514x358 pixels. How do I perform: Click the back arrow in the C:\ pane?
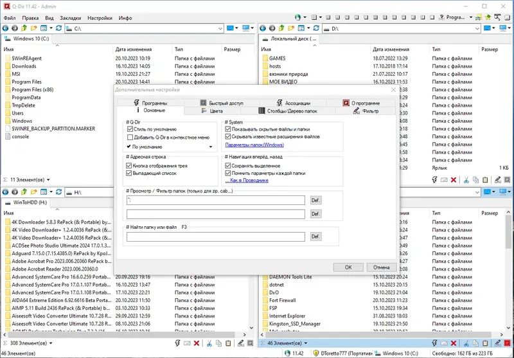tap(5, 28)
